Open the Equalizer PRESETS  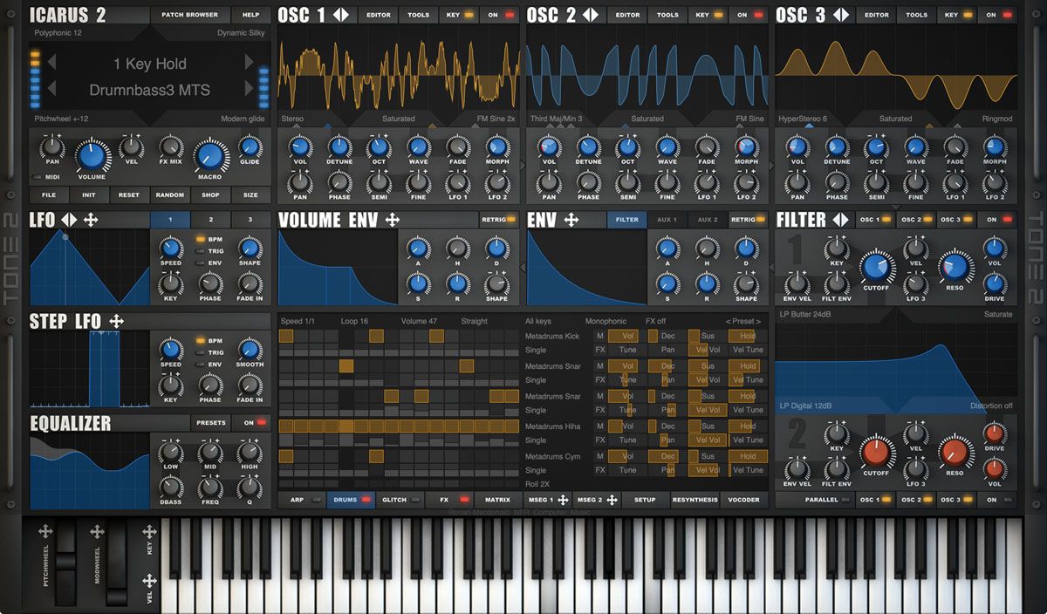pyautogui.click(x=211, y=423)
